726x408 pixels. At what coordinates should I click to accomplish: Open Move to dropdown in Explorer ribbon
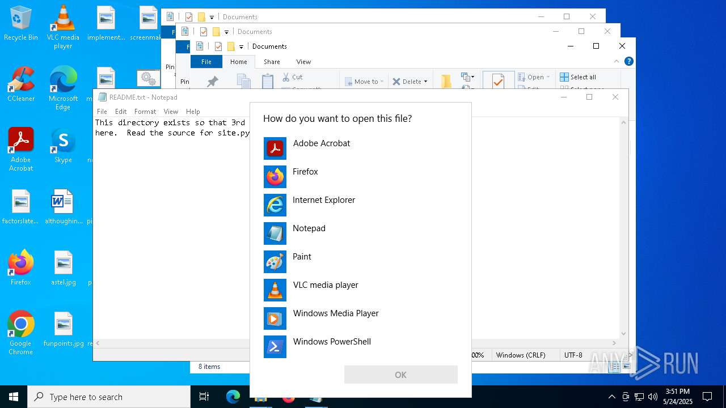tap(364, 82)
